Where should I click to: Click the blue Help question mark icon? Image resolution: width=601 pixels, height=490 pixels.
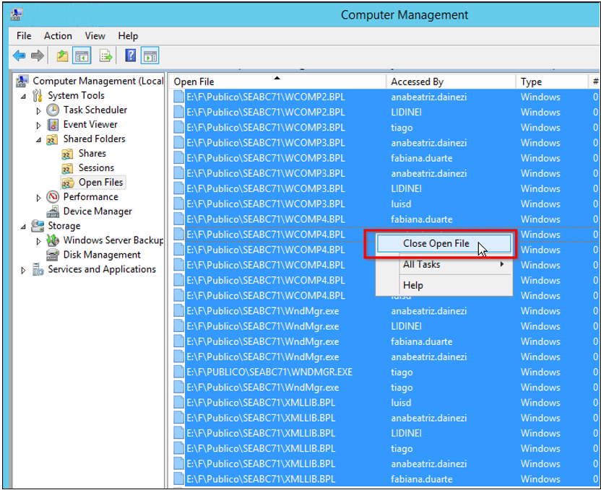point(131,56)
